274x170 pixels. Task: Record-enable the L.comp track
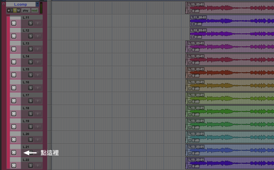8,11
